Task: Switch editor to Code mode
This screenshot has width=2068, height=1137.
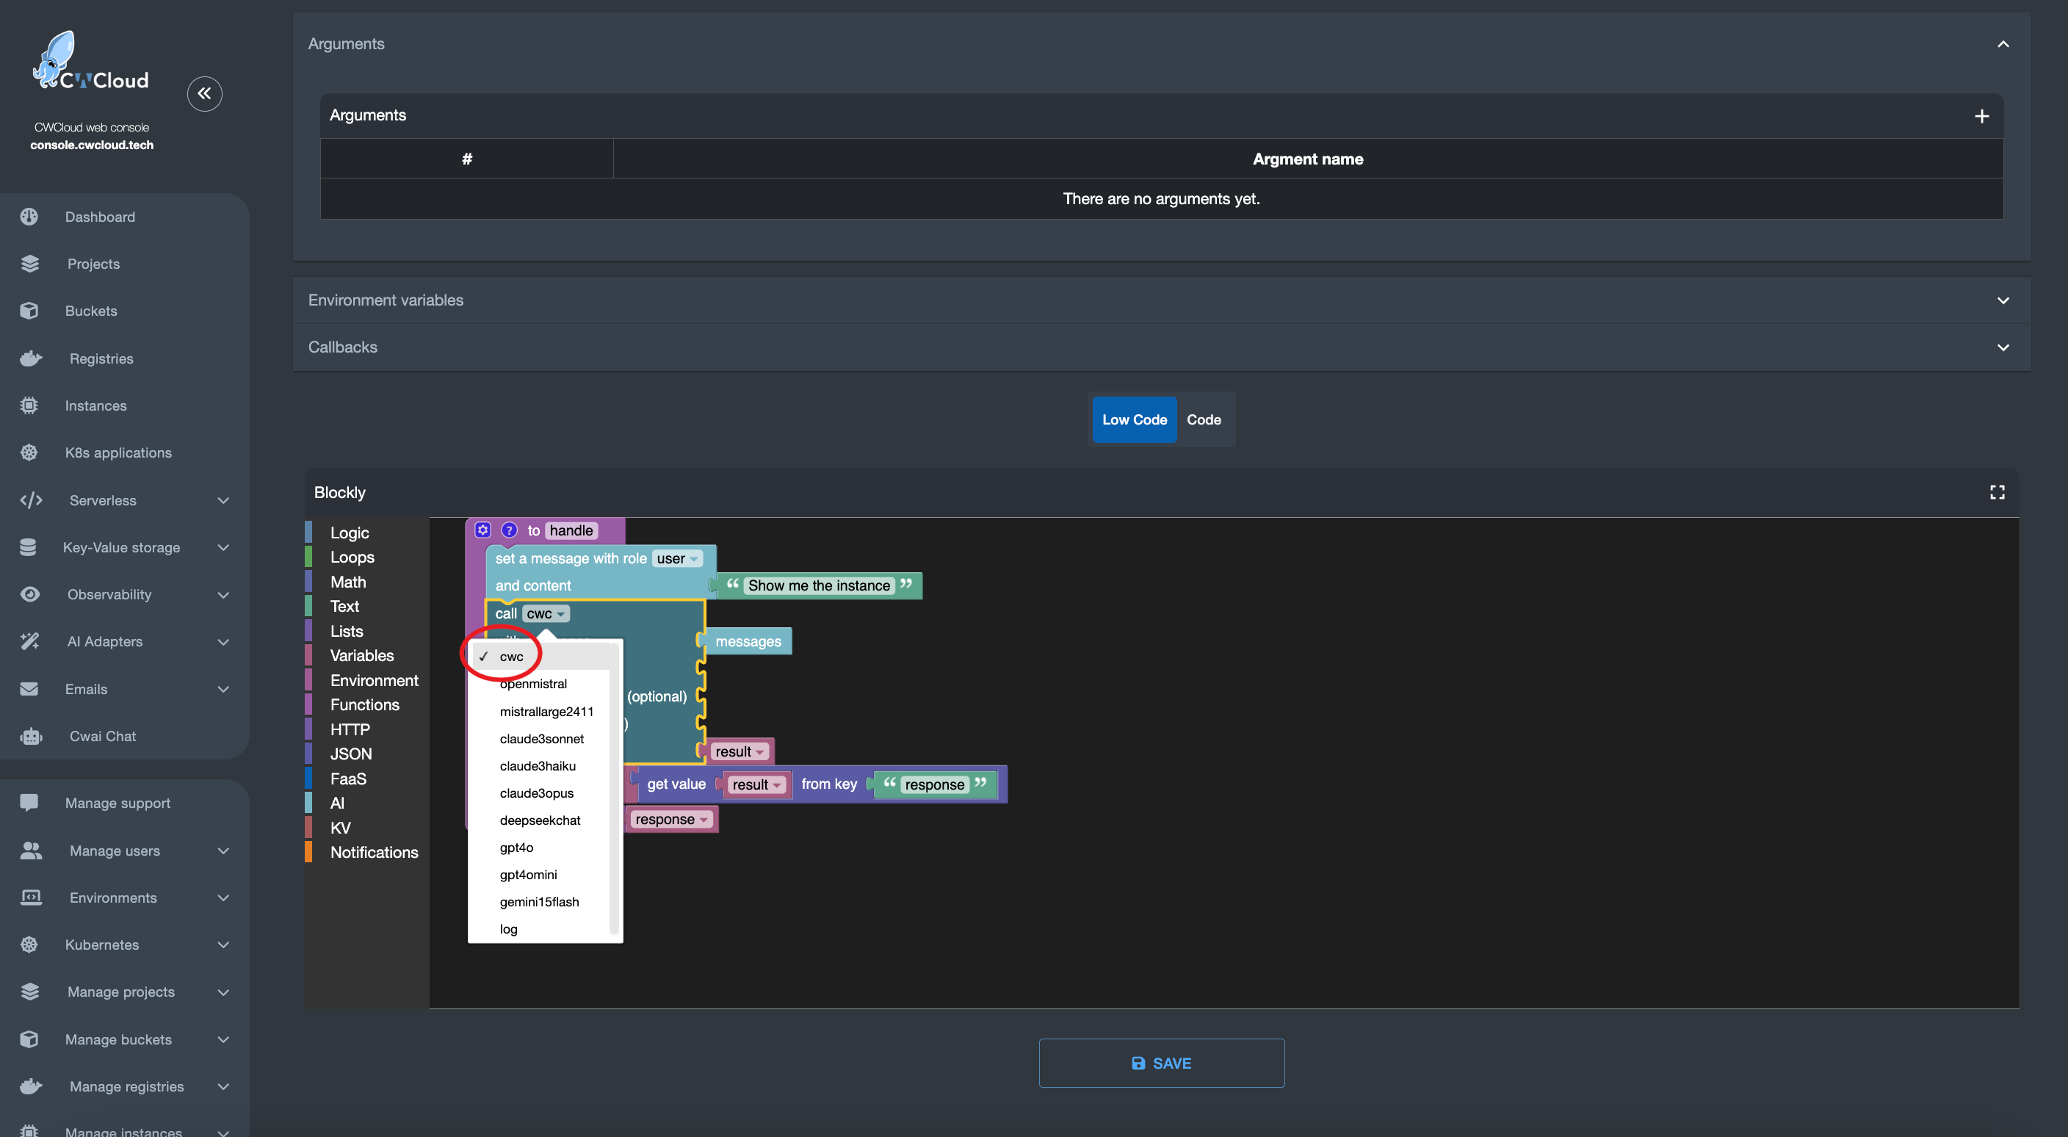Action: pos(1204,419)
